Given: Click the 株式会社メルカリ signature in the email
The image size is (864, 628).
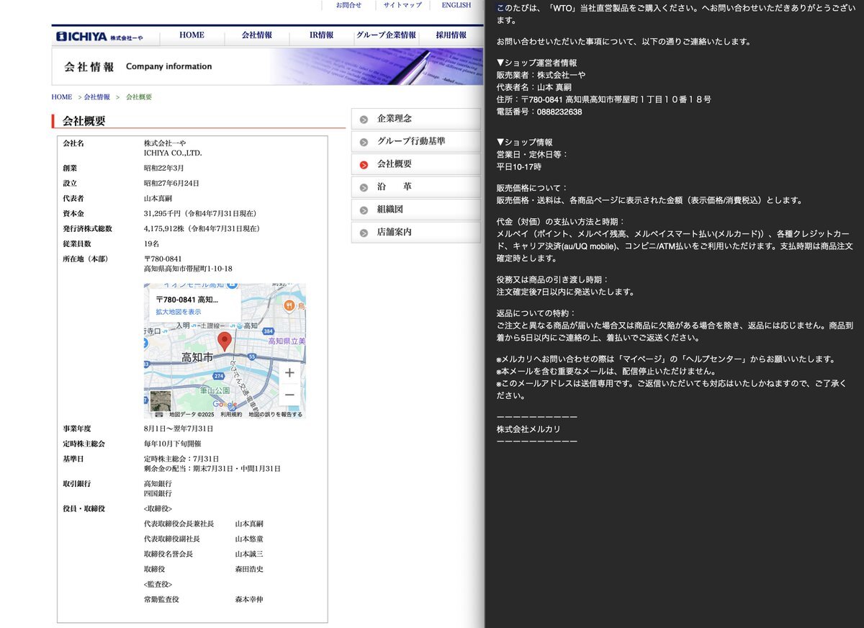Looking at the screenshot, I should click(x=528, y=429).
